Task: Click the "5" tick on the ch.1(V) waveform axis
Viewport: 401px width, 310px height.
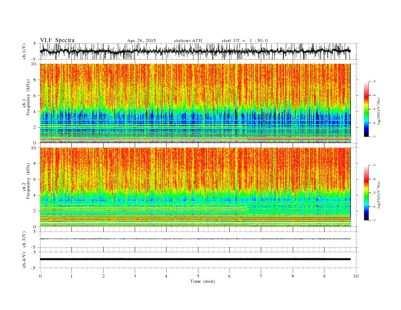Action: click(35, 44)
